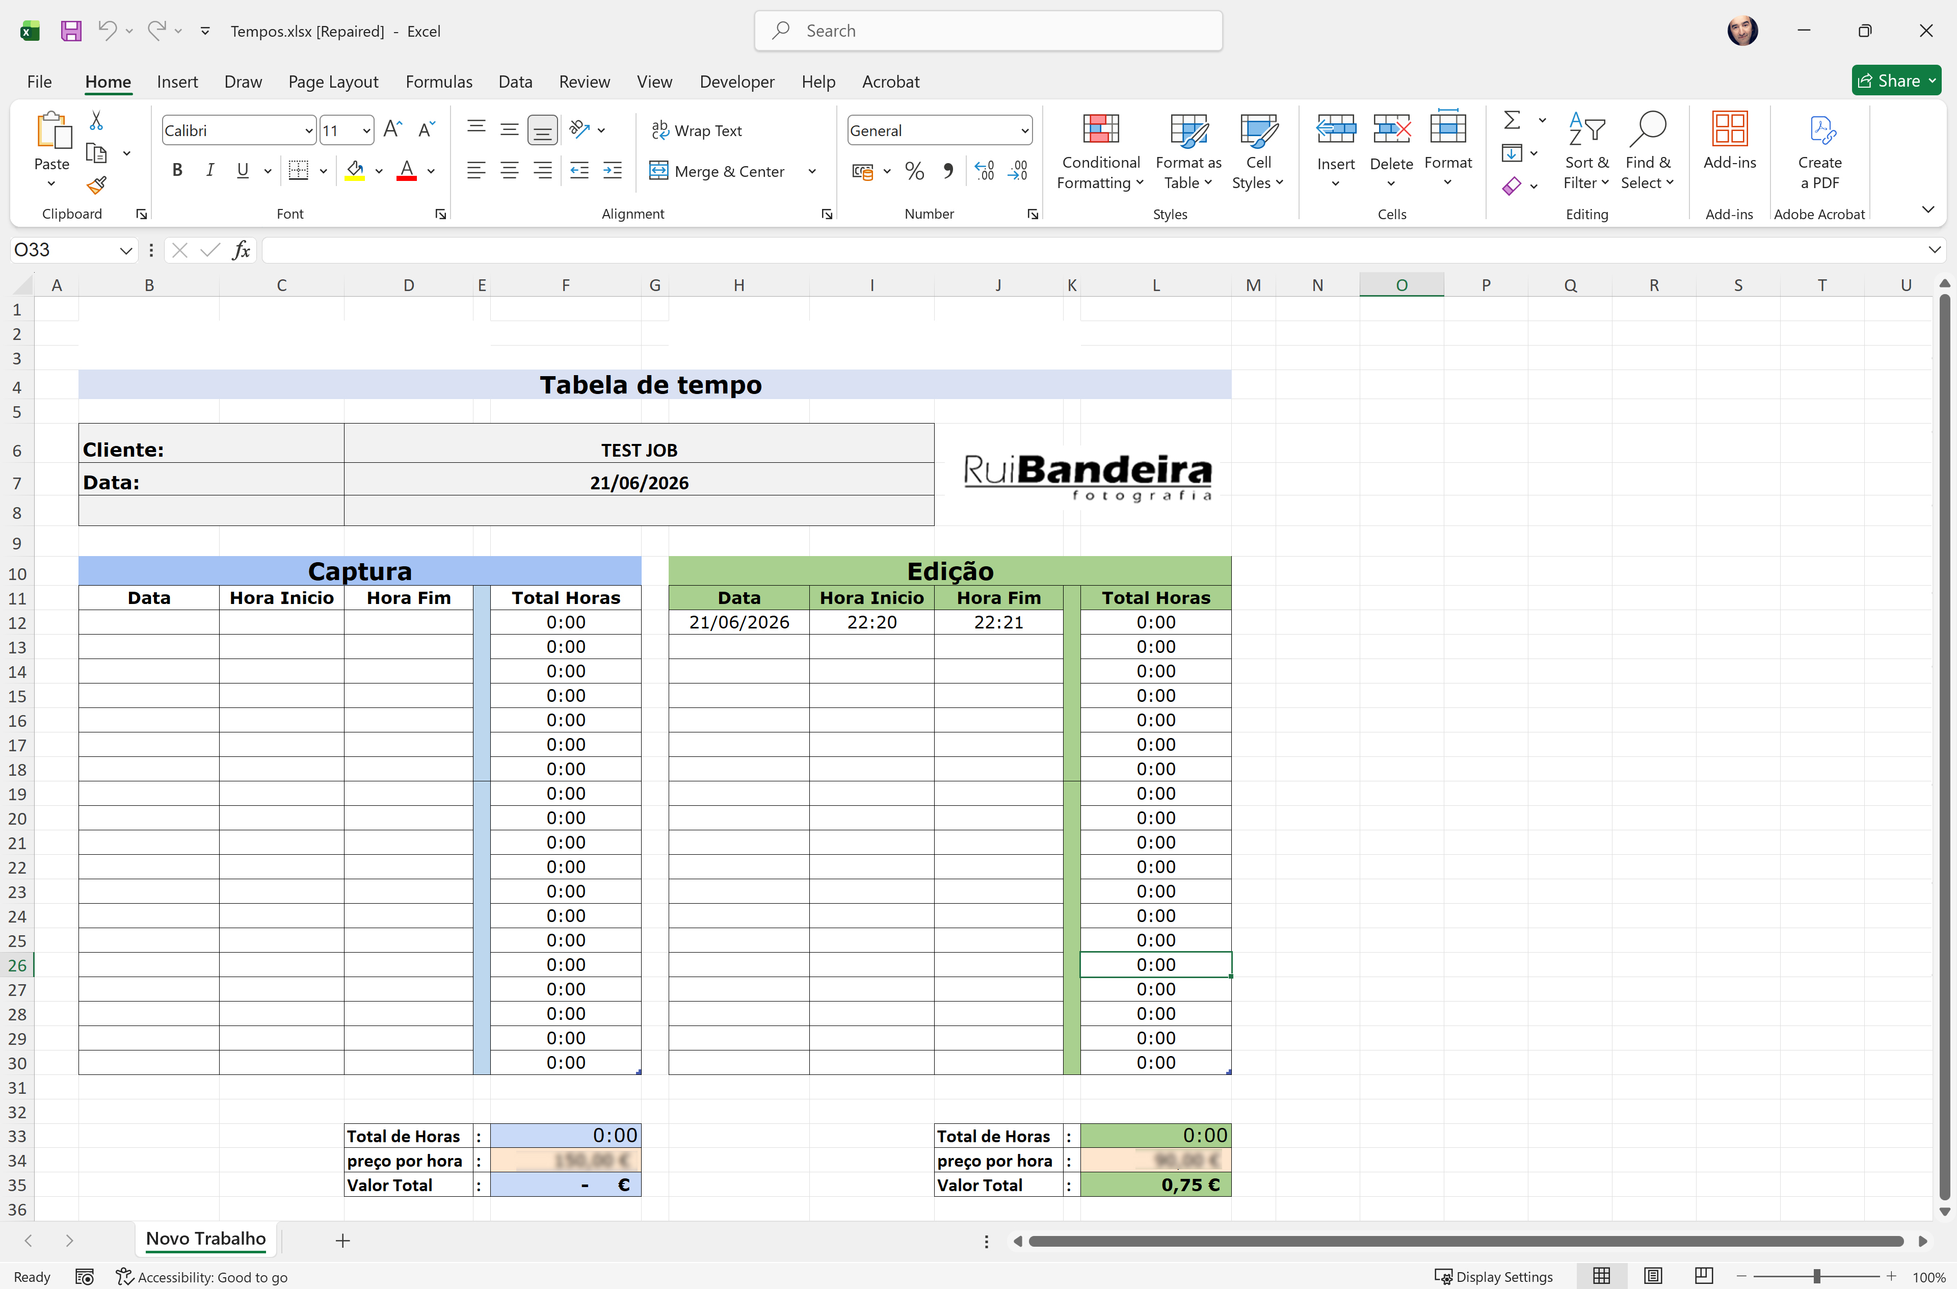Apply Comma Style number format

coord(949,171)
